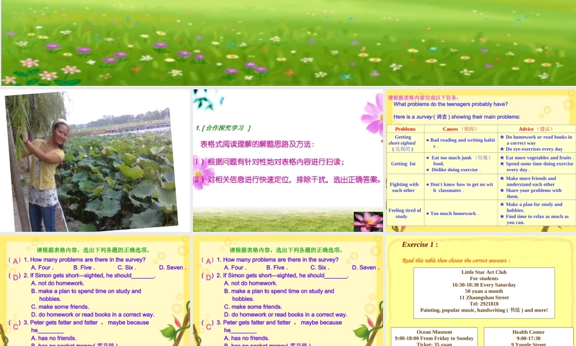Click the line '表格式阅读理解的解题思路及方法'
Image resolution: width=576 pixels, height=346 pixels.
[257, 144]
